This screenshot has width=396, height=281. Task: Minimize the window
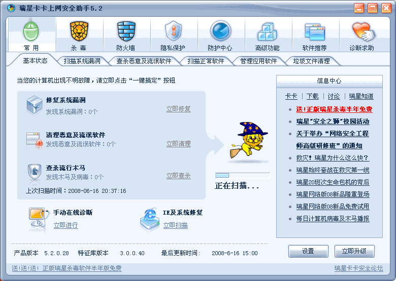coord(358,8)
